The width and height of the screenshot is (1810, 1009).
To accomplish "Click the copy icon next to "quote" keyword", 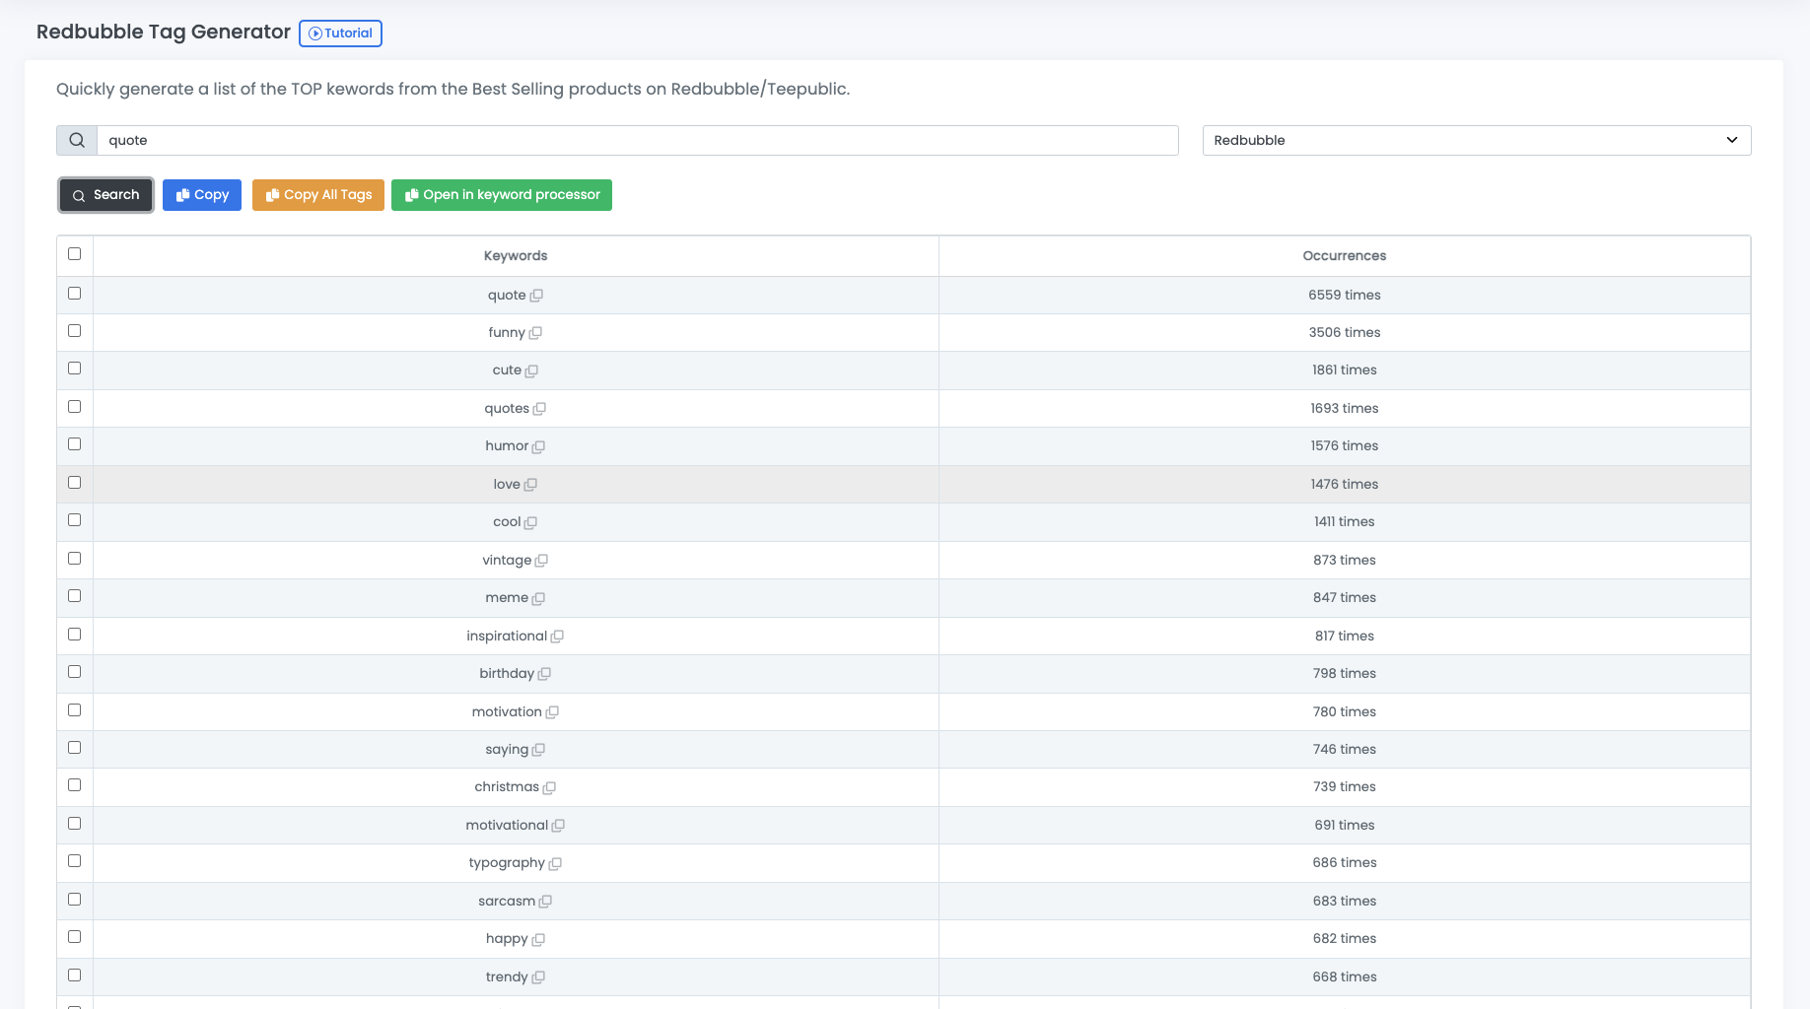I will coord(536,296).
